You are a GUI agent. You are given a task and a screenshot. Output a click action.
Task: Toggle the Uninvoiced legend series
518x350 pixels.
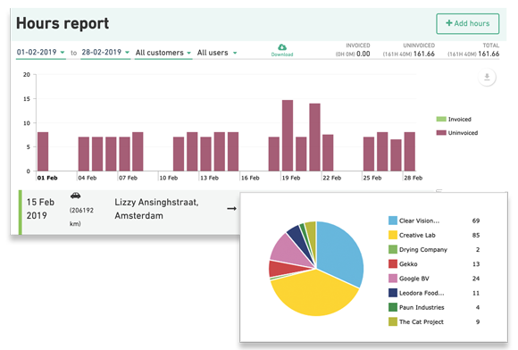pyautogui.click(x=457, y=133)
